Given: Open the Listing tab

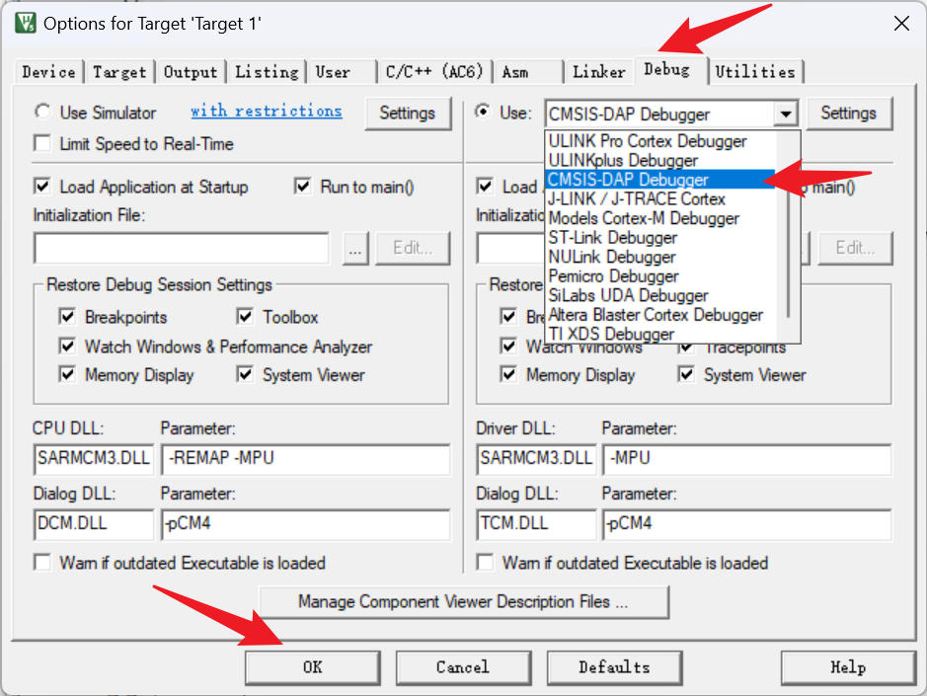Looking at the screenshot, I should 267,72.
